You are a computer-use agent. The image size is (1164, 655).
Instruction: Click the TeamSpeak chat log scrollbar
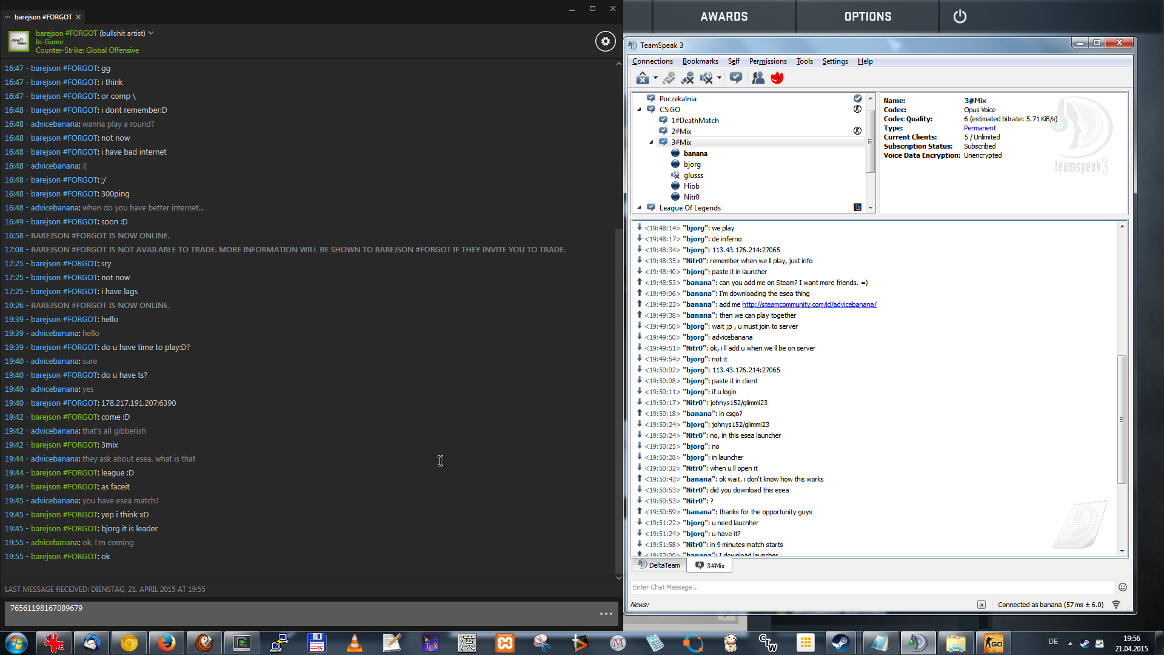[1121, 418]
